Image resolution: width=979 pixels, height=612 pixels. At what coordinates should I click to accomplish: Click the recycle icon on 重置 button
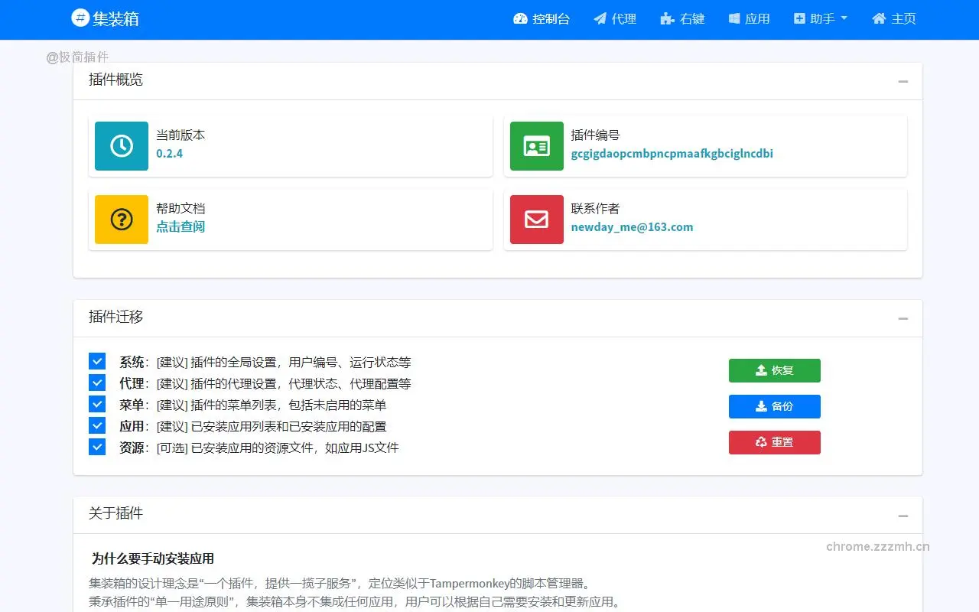pyautogui.click(x=760, y=442)
